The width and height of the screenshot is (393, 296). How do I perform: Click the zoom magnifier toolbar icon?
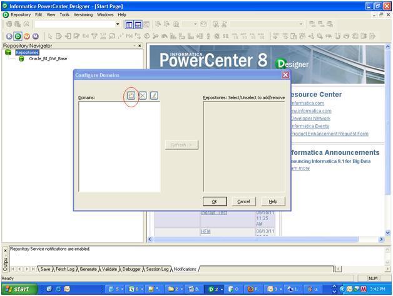(x=176, y=24)
